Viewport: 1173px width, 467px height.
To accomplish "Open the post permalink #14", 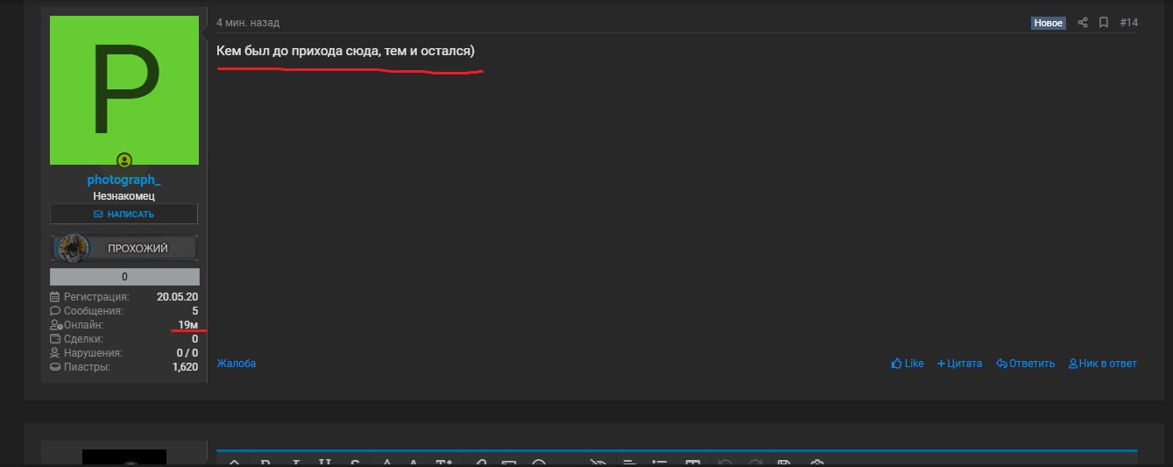I will coord(1129,23).
